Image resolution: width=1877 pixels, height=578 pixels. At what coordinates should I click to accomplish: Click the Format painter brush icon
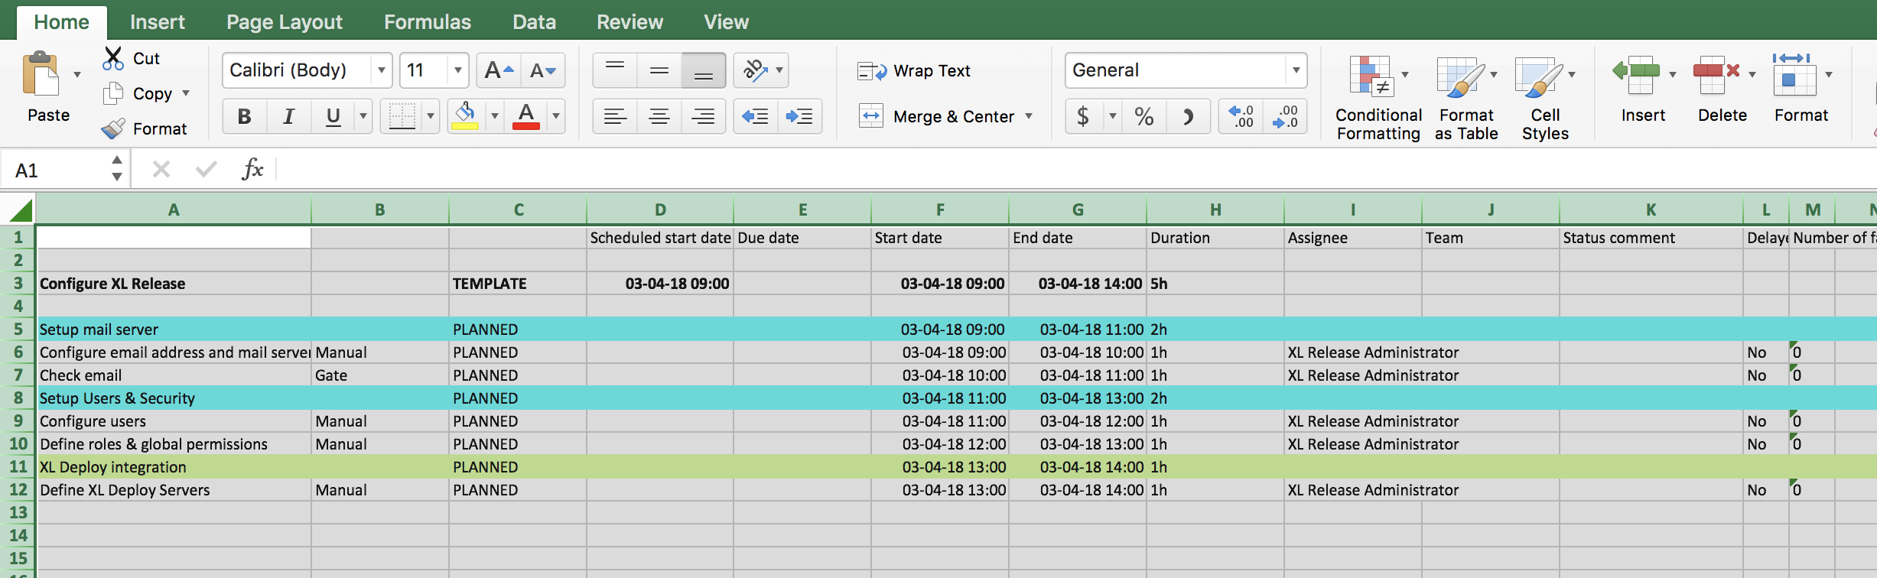coord(113,128)
